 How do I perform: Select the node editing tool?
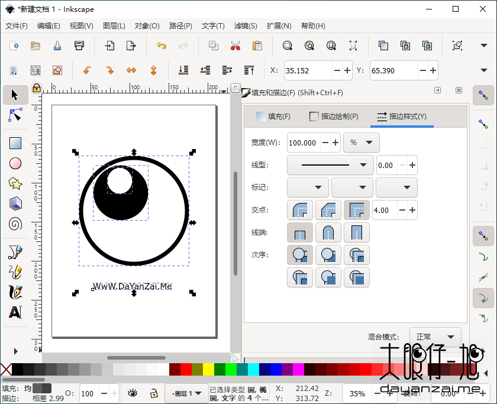15,115
